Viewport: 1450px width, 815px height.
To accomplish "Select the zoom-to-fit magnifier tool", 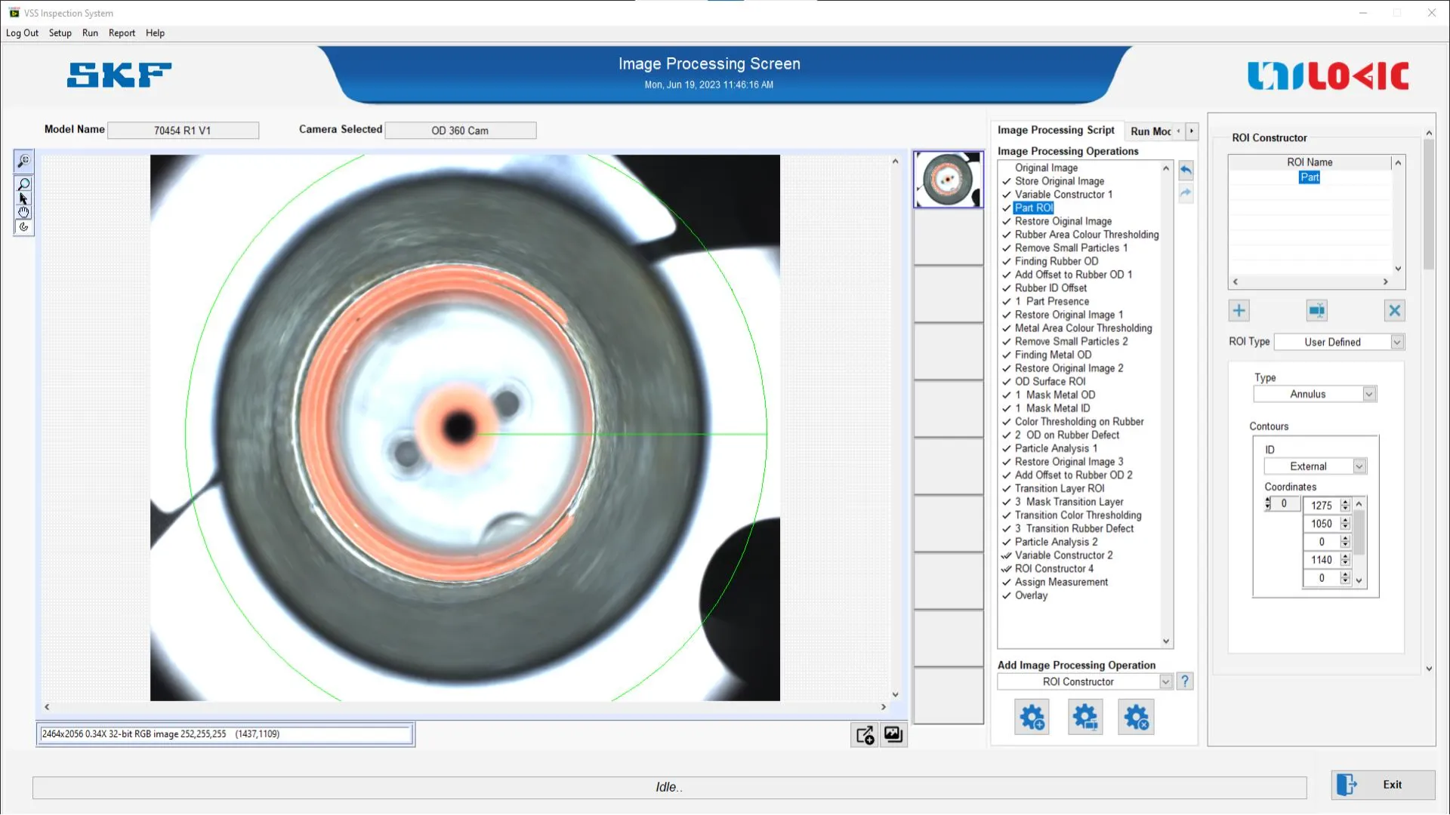I will (23, 161).
